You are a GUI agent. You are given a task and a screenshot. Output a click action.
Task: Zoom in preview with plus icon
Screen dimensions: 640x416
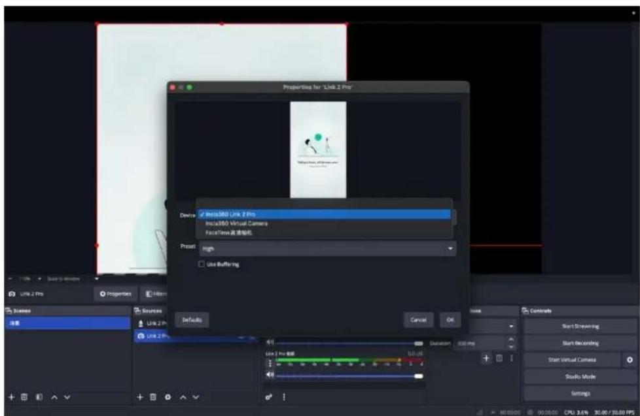tap(40, 279)
